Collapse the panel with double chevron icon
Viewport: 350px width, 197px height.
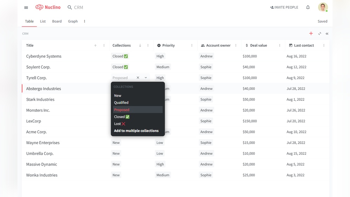(327, 34)
